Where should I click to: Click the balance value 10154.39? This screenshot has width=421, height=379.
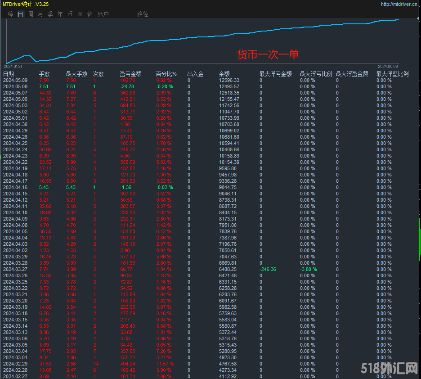point(229,162)
